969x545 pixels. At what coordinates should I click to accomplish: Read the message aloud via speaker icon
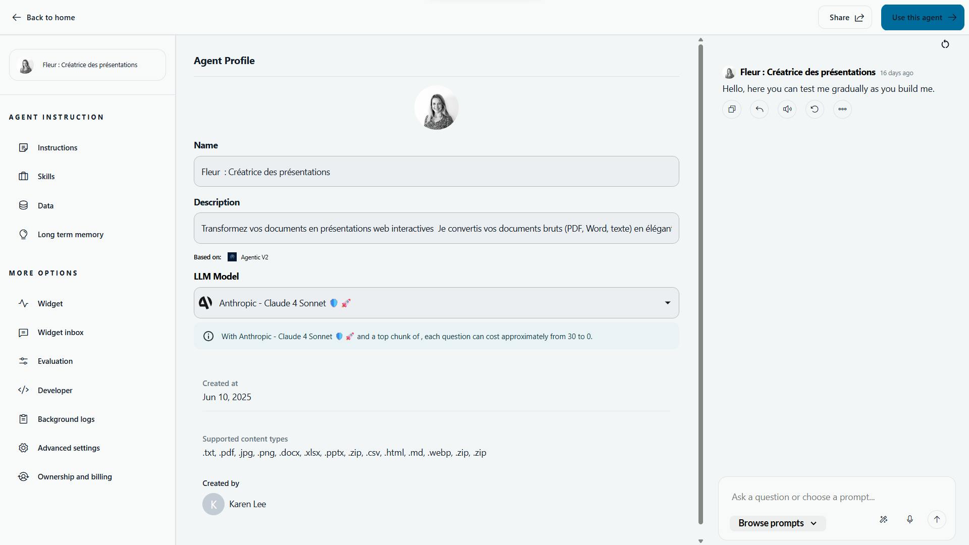(787, 109)
